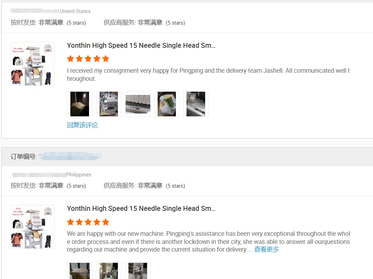
Task: View second review's third machine photo thumbnail
Action: click(138, 271)
